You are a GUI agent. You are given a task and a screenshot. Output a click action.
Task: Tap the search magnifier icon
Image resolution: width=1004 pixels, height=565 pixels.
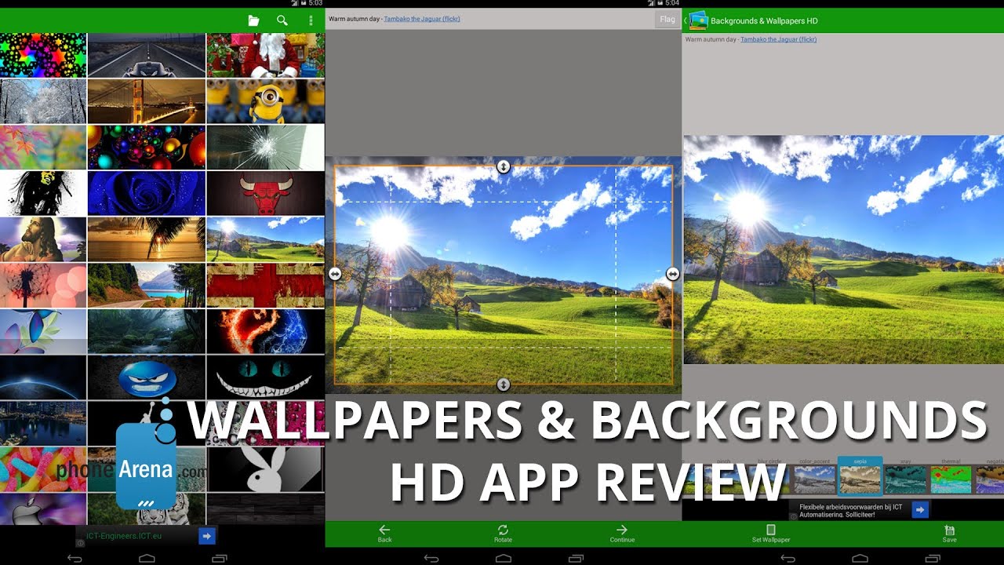282,20
